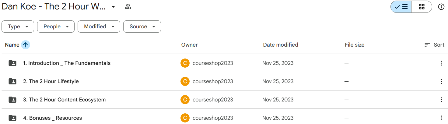Open more actions for 2 Hour Lifestyle
Screen dimensions: 448x124
click(441, 81)
